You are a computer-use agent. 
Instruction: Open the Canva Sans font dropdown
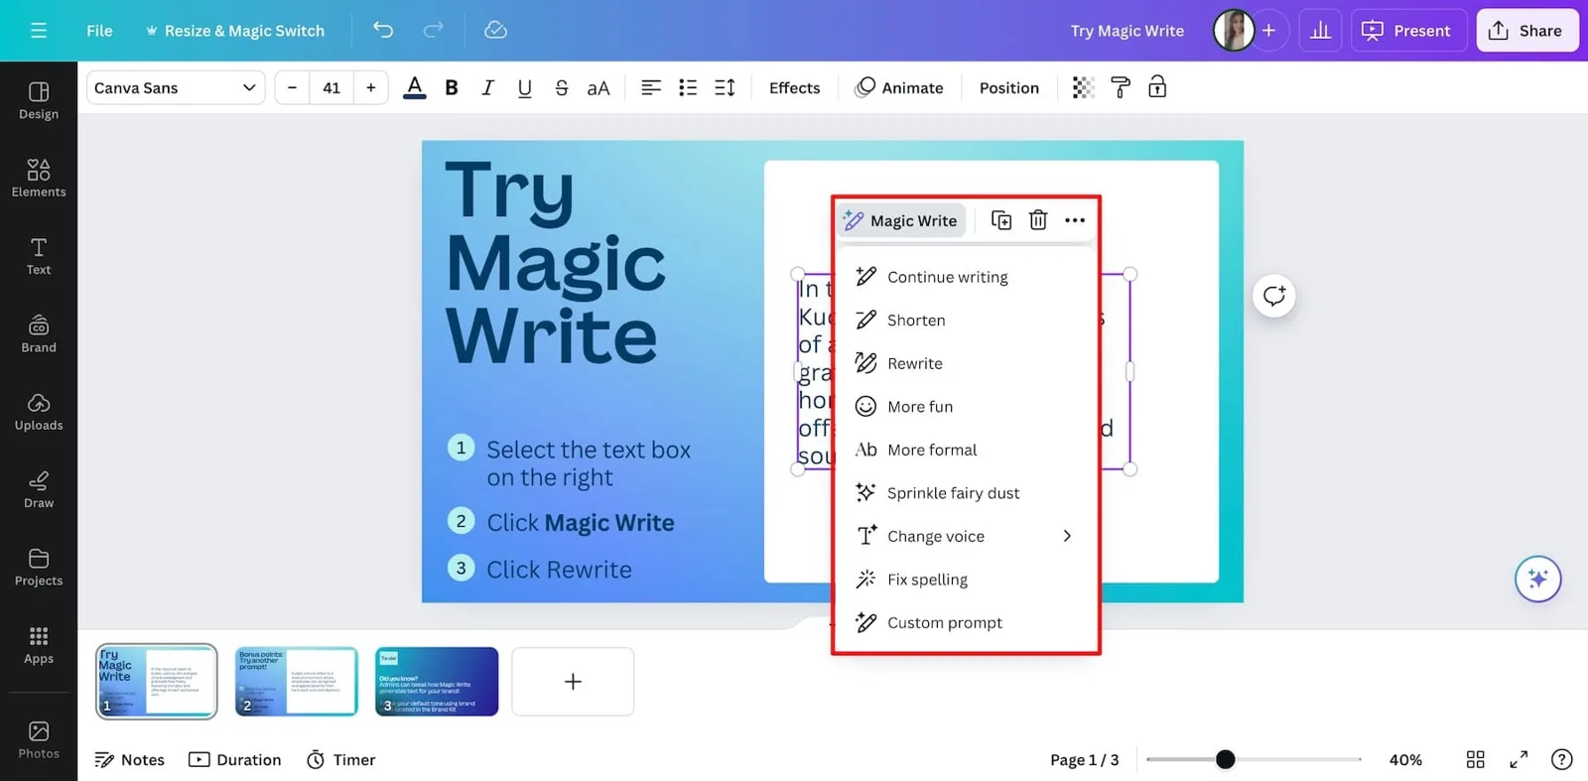tap(176, 87)
